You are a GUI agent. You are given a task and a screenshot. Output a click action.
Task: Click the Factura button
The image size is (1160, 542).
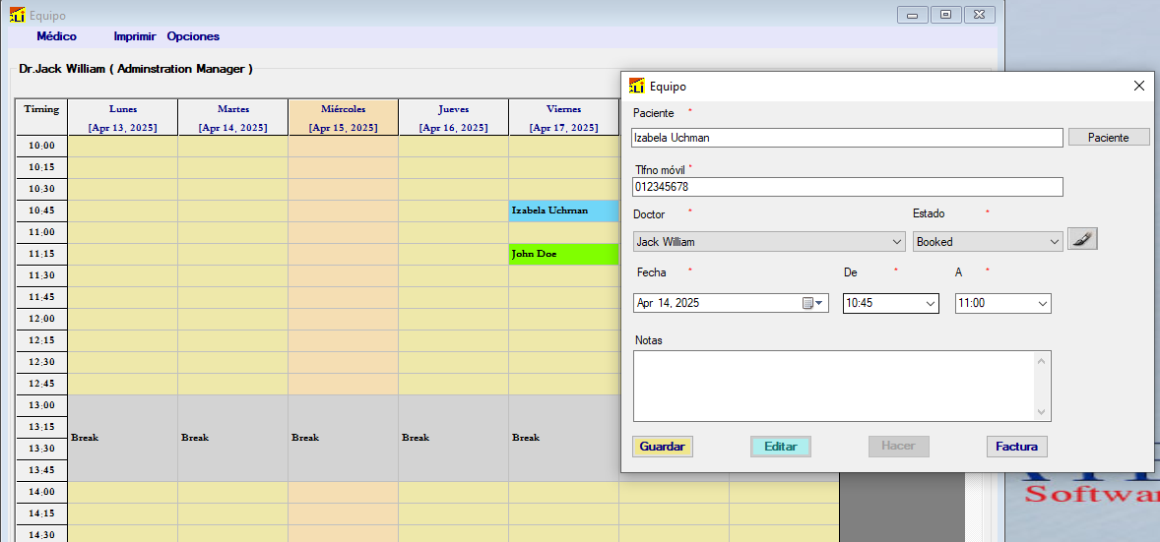1016,447
